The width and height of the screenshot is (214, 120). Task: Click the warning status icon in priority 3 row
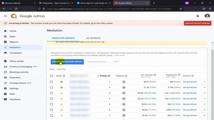62,93
